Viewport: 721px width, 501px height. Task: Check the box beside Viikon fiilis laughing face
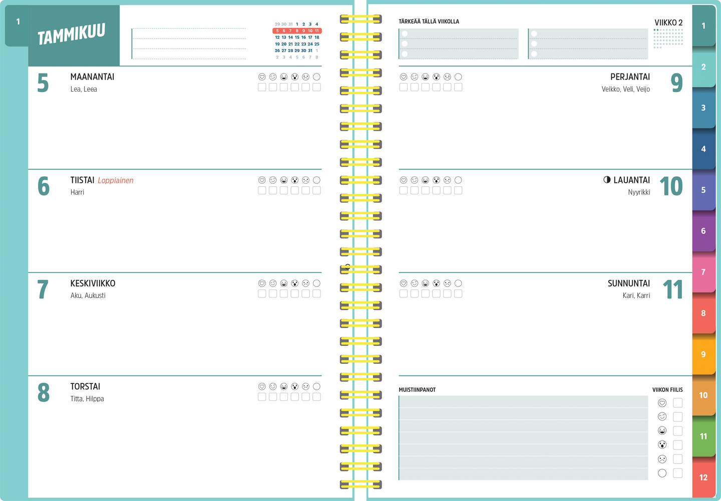(x=677, y=431)
